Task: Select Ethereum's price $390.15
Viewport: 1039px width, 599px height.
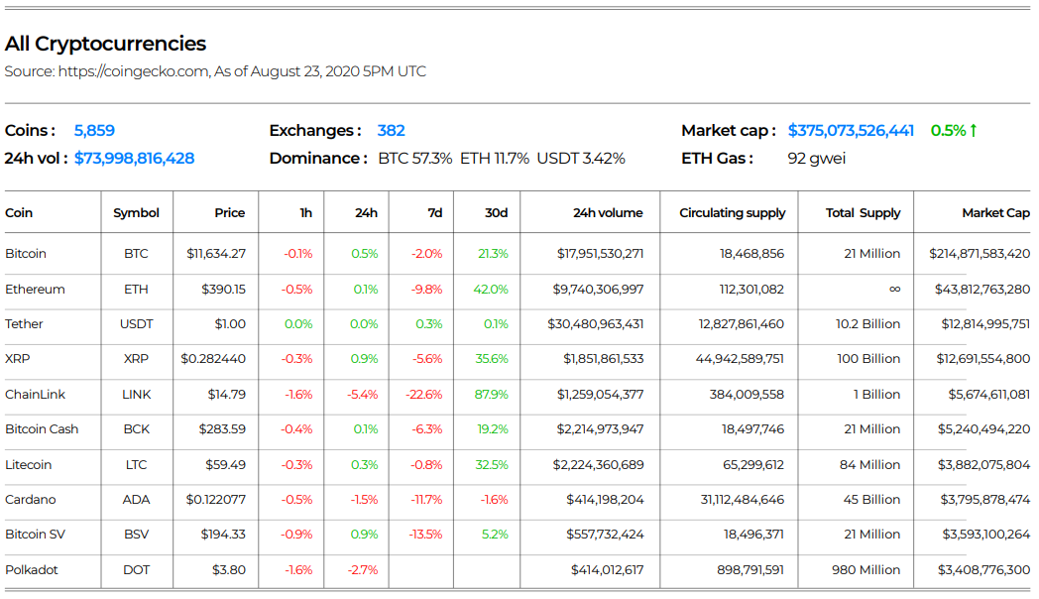Action: click(223, 290)
